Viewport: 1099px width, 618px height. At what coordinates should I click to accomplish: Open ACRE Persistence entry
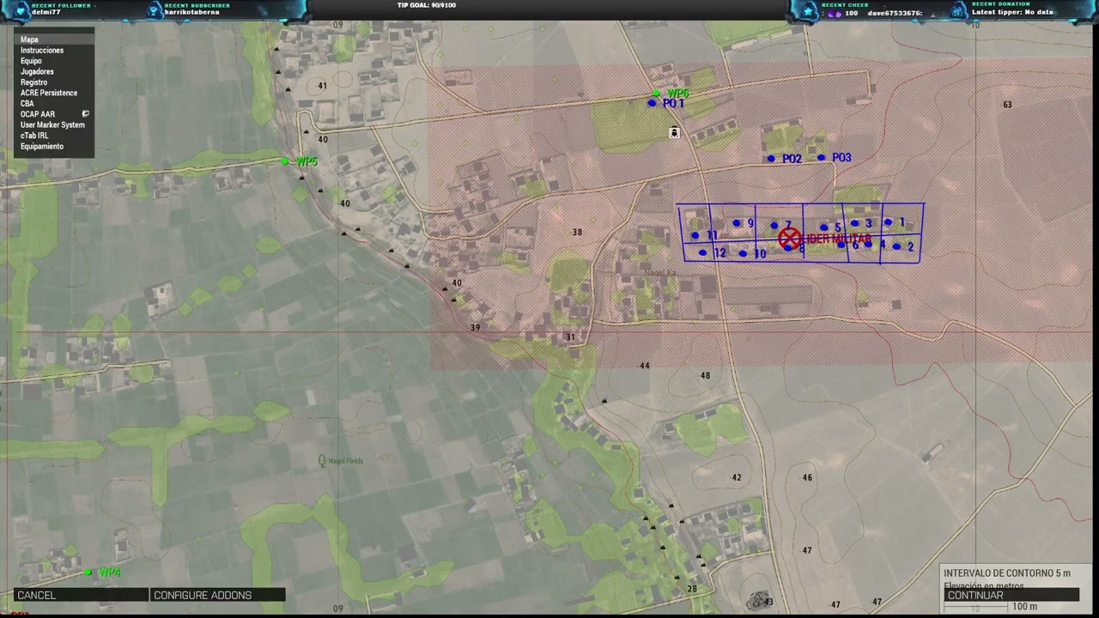click(54, 93)
